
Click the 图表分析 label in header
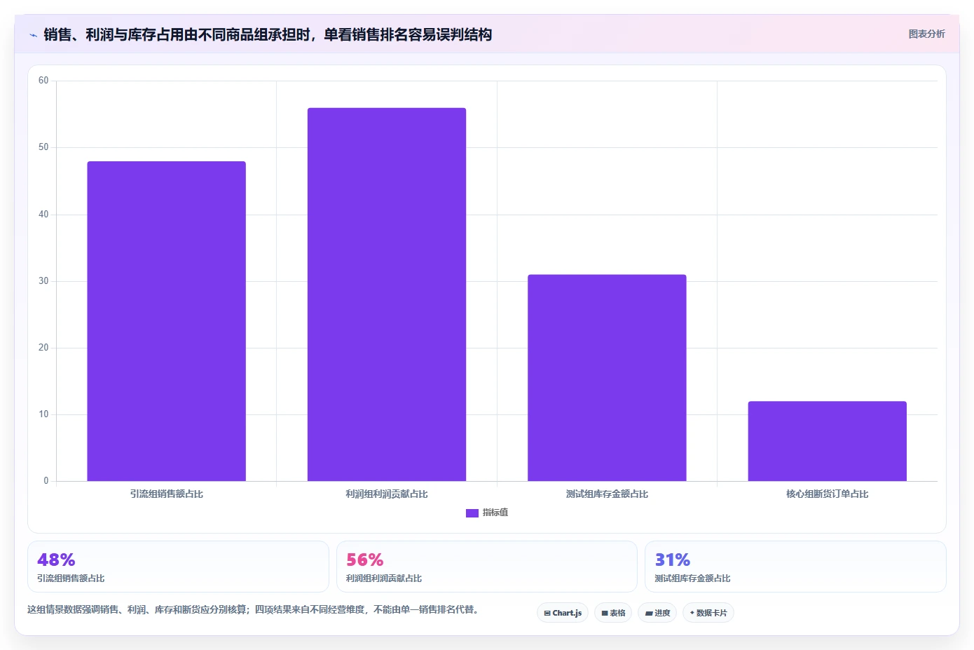tap(926, 34)
